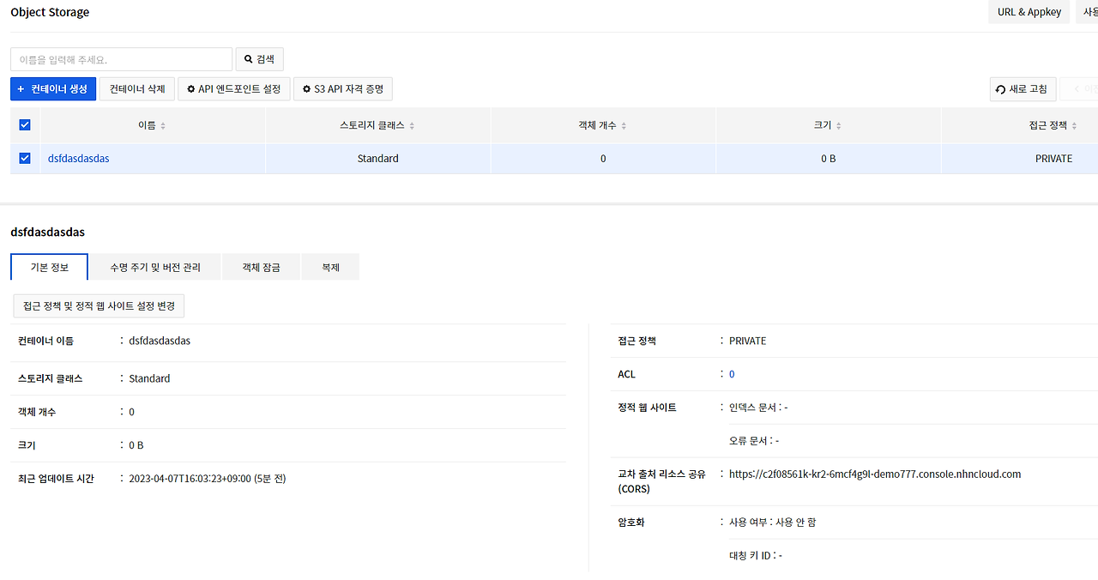Viewport: 1098px width, 580px height.
Task: Click the plus icon on 컨테이너 생성
Action: 21,89
